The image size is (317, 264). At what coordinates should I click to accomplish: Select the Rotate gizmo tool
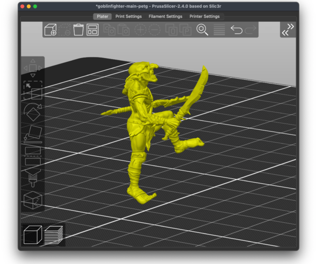[33, 112]
